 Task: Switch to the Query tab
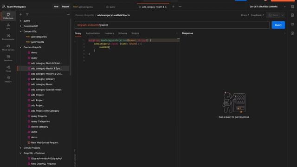[78, 33]
